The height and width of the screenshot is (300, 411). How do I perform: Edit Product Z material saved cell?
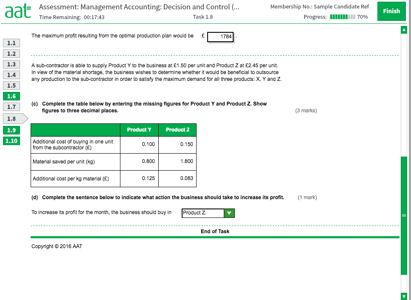click(x=177, y=162)
